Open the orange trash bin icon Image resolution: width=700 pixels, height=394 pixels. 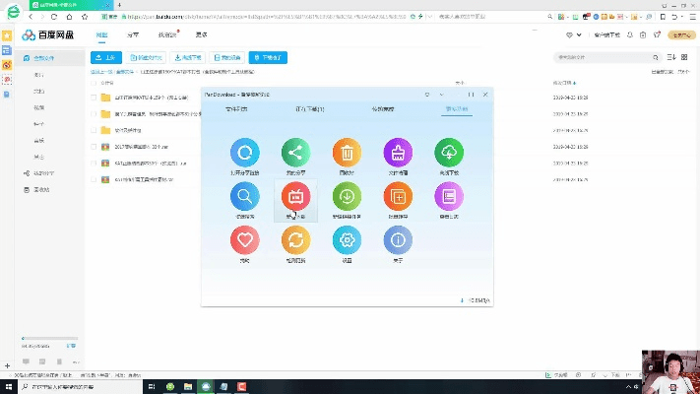pos(347,153)
